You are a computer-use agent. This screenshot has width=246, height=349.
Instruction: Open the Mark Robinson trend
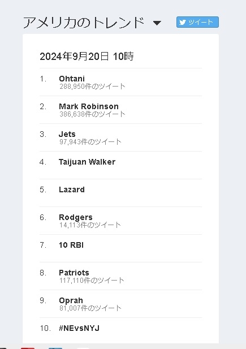(x=89, y=106)
